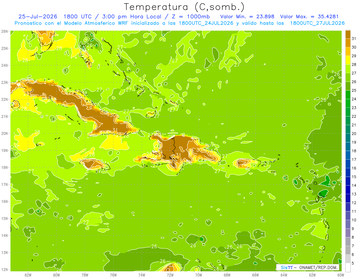The image size is (362, 279).
Task: Click the longitude axis label "60W"
Action: coord(341,275)
